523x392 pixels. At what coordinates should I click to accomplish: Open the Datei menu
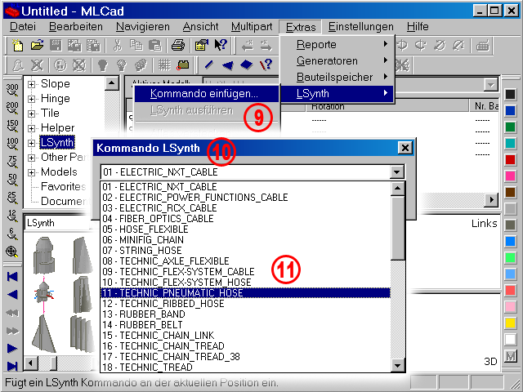click(23, 27)
